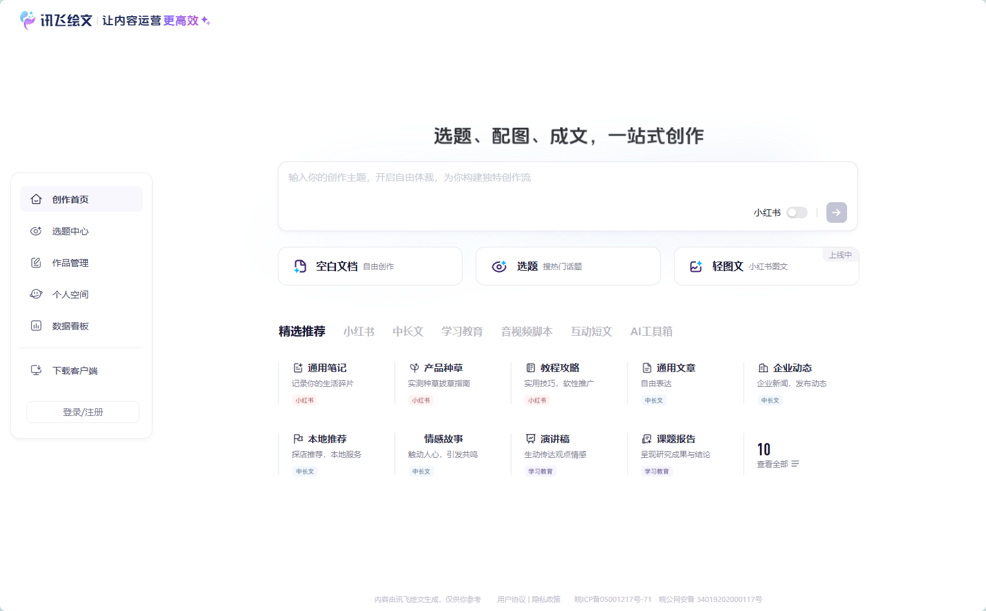
Task: Click the 下载客户端 monitor icon
Action: tap(36, 370)
